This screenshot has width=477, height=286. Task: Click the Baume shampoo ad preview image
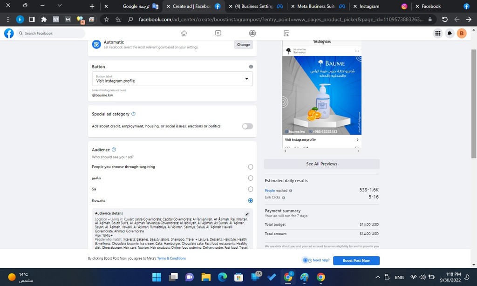(x=322, y=95)
